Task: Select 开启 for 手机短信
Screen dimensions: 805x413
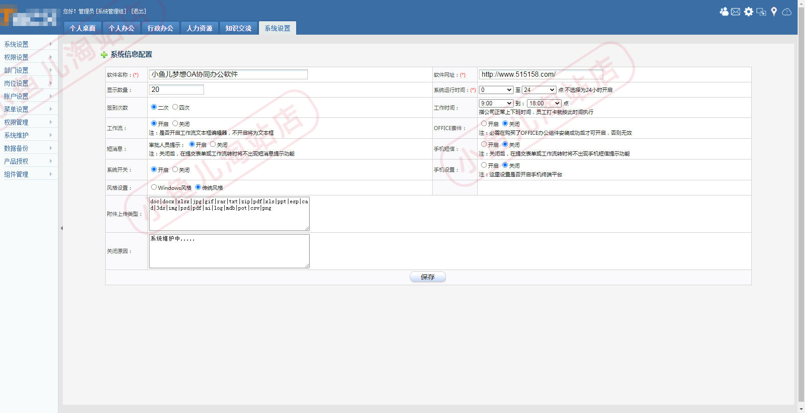Action: click(484, 144)
